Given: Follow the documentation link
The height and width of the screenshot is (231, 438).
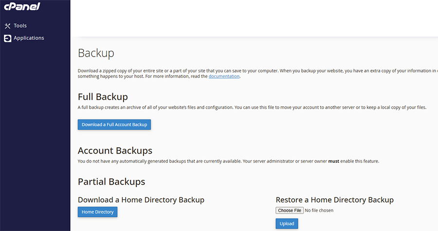Looking at the screenshot, I should [224, 77].
